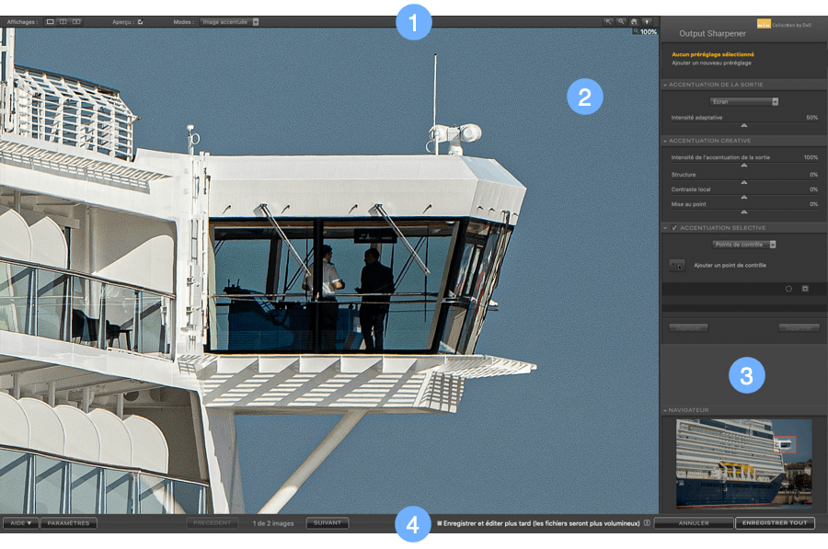Switch to side-by-side preview view icon

tap(76, 22)
